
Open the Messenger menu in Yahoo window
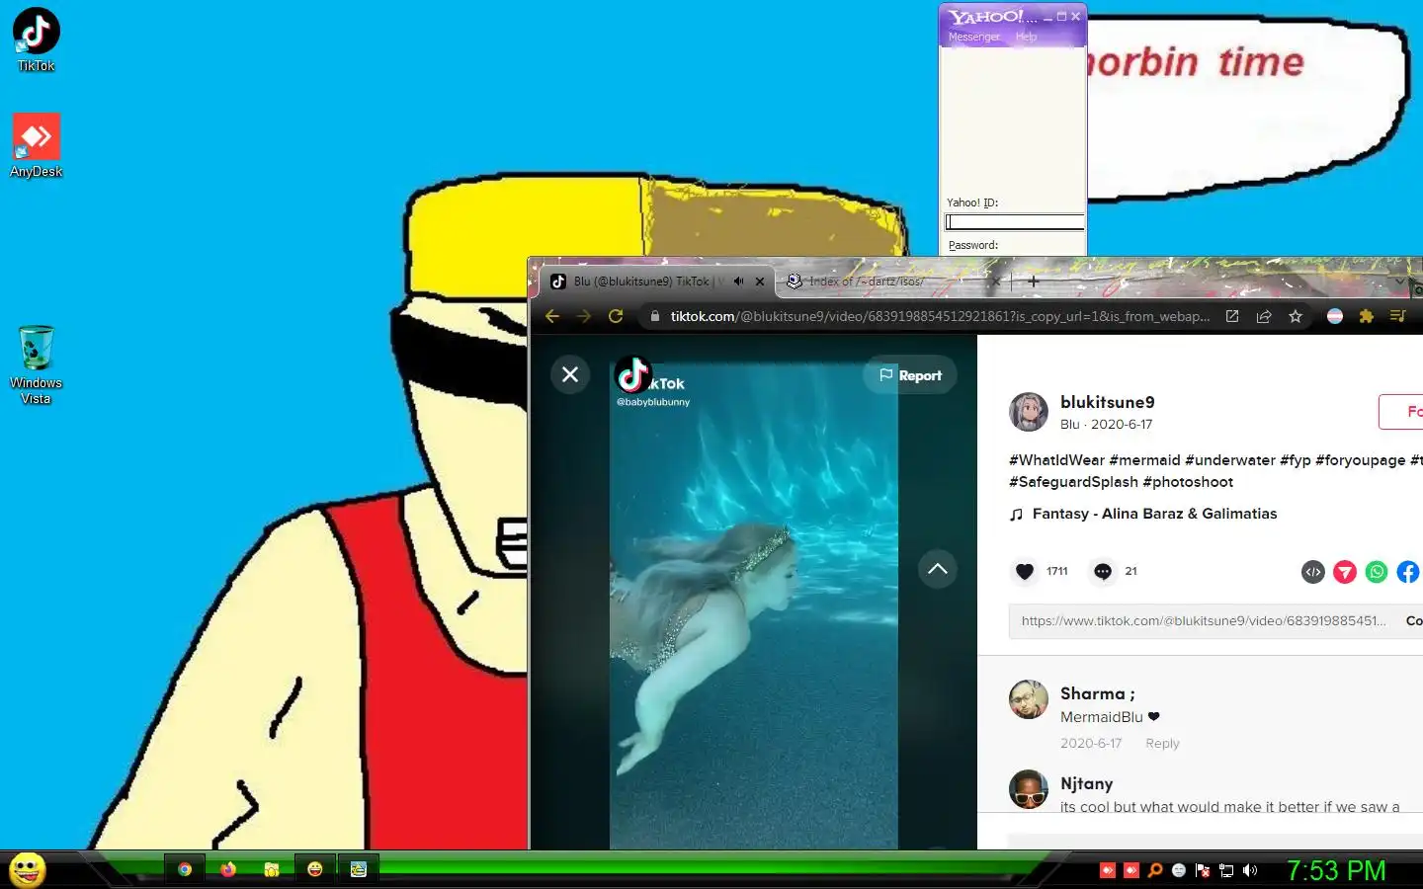pyautogui.click(x=974, y=37)
